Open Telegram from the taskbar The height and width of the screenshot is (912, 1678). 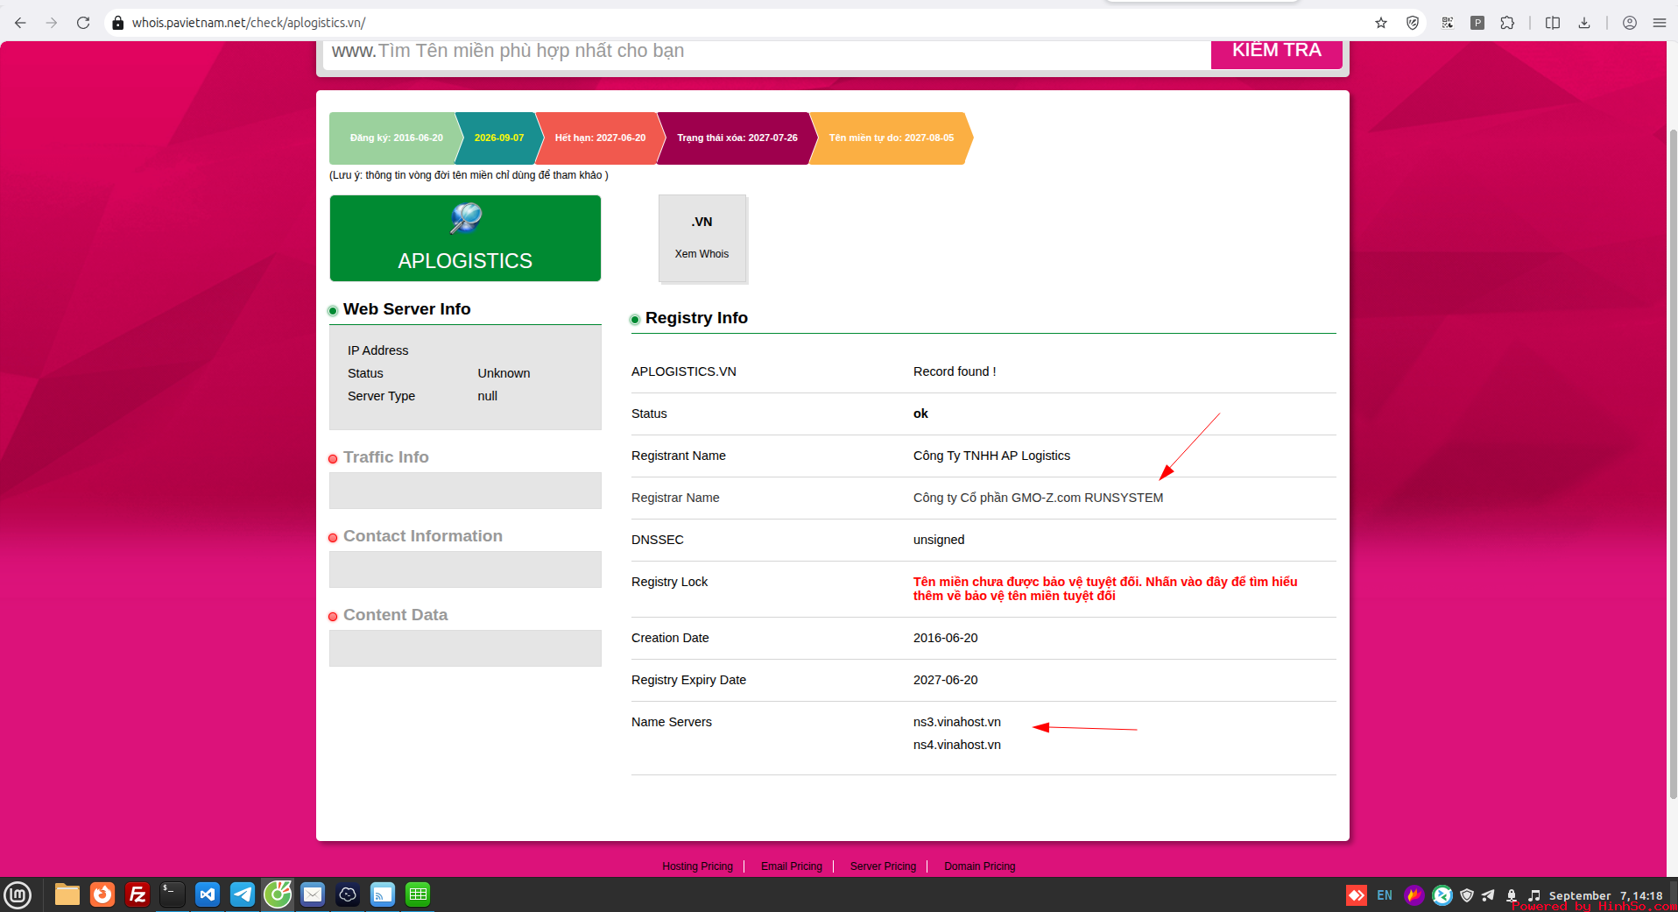[x=243, y=894]
